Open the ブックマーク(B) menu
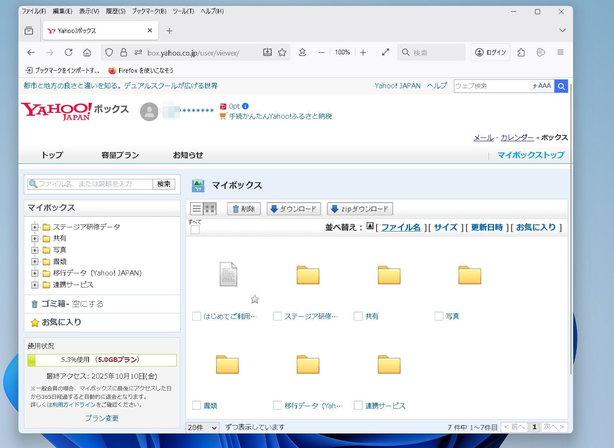Image resolution: width=614 pixels, height=448 pixels. [x=149, y=11]
